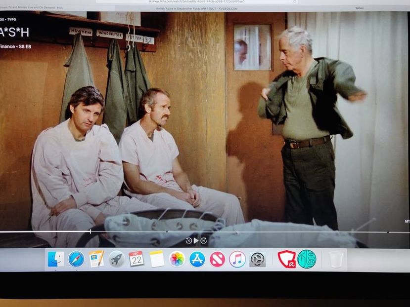
Task: Open the Trash in the dock
Action: pyautogui.click(x=336, y=259)
